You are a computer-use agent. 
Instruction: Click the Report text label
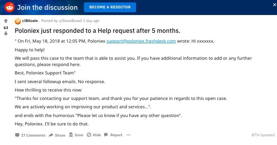click(x=116, y=135)
